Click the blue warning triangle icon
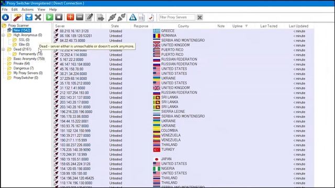The width and height of the screenshot is (335, 188). [x=132, y=17]
